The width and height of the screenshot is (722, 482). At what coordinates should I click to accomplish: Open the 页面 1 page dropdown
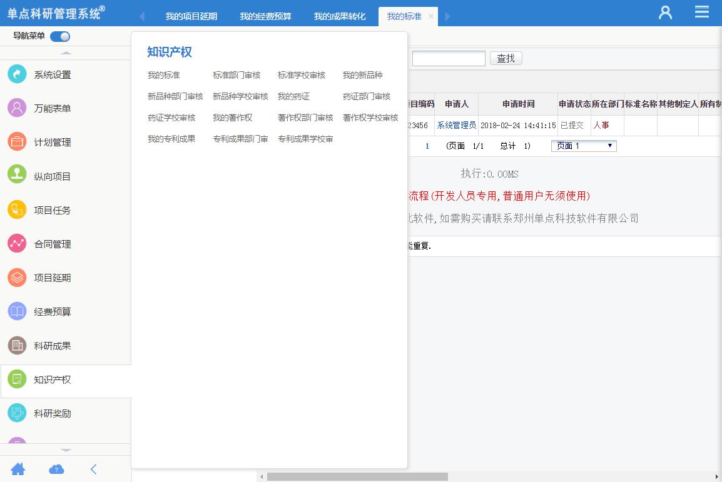[583, 146]
